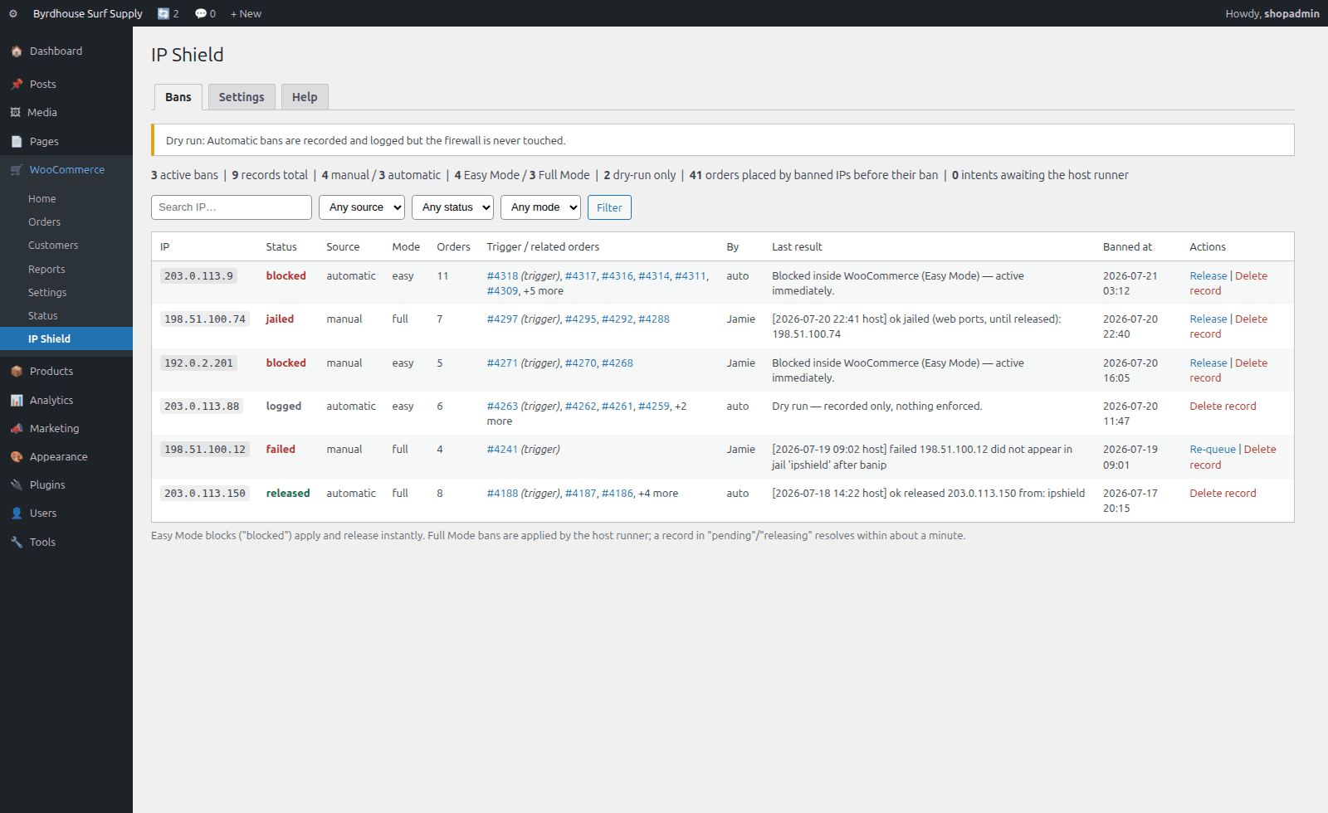Click the Posts pin icon

point(17,85)
